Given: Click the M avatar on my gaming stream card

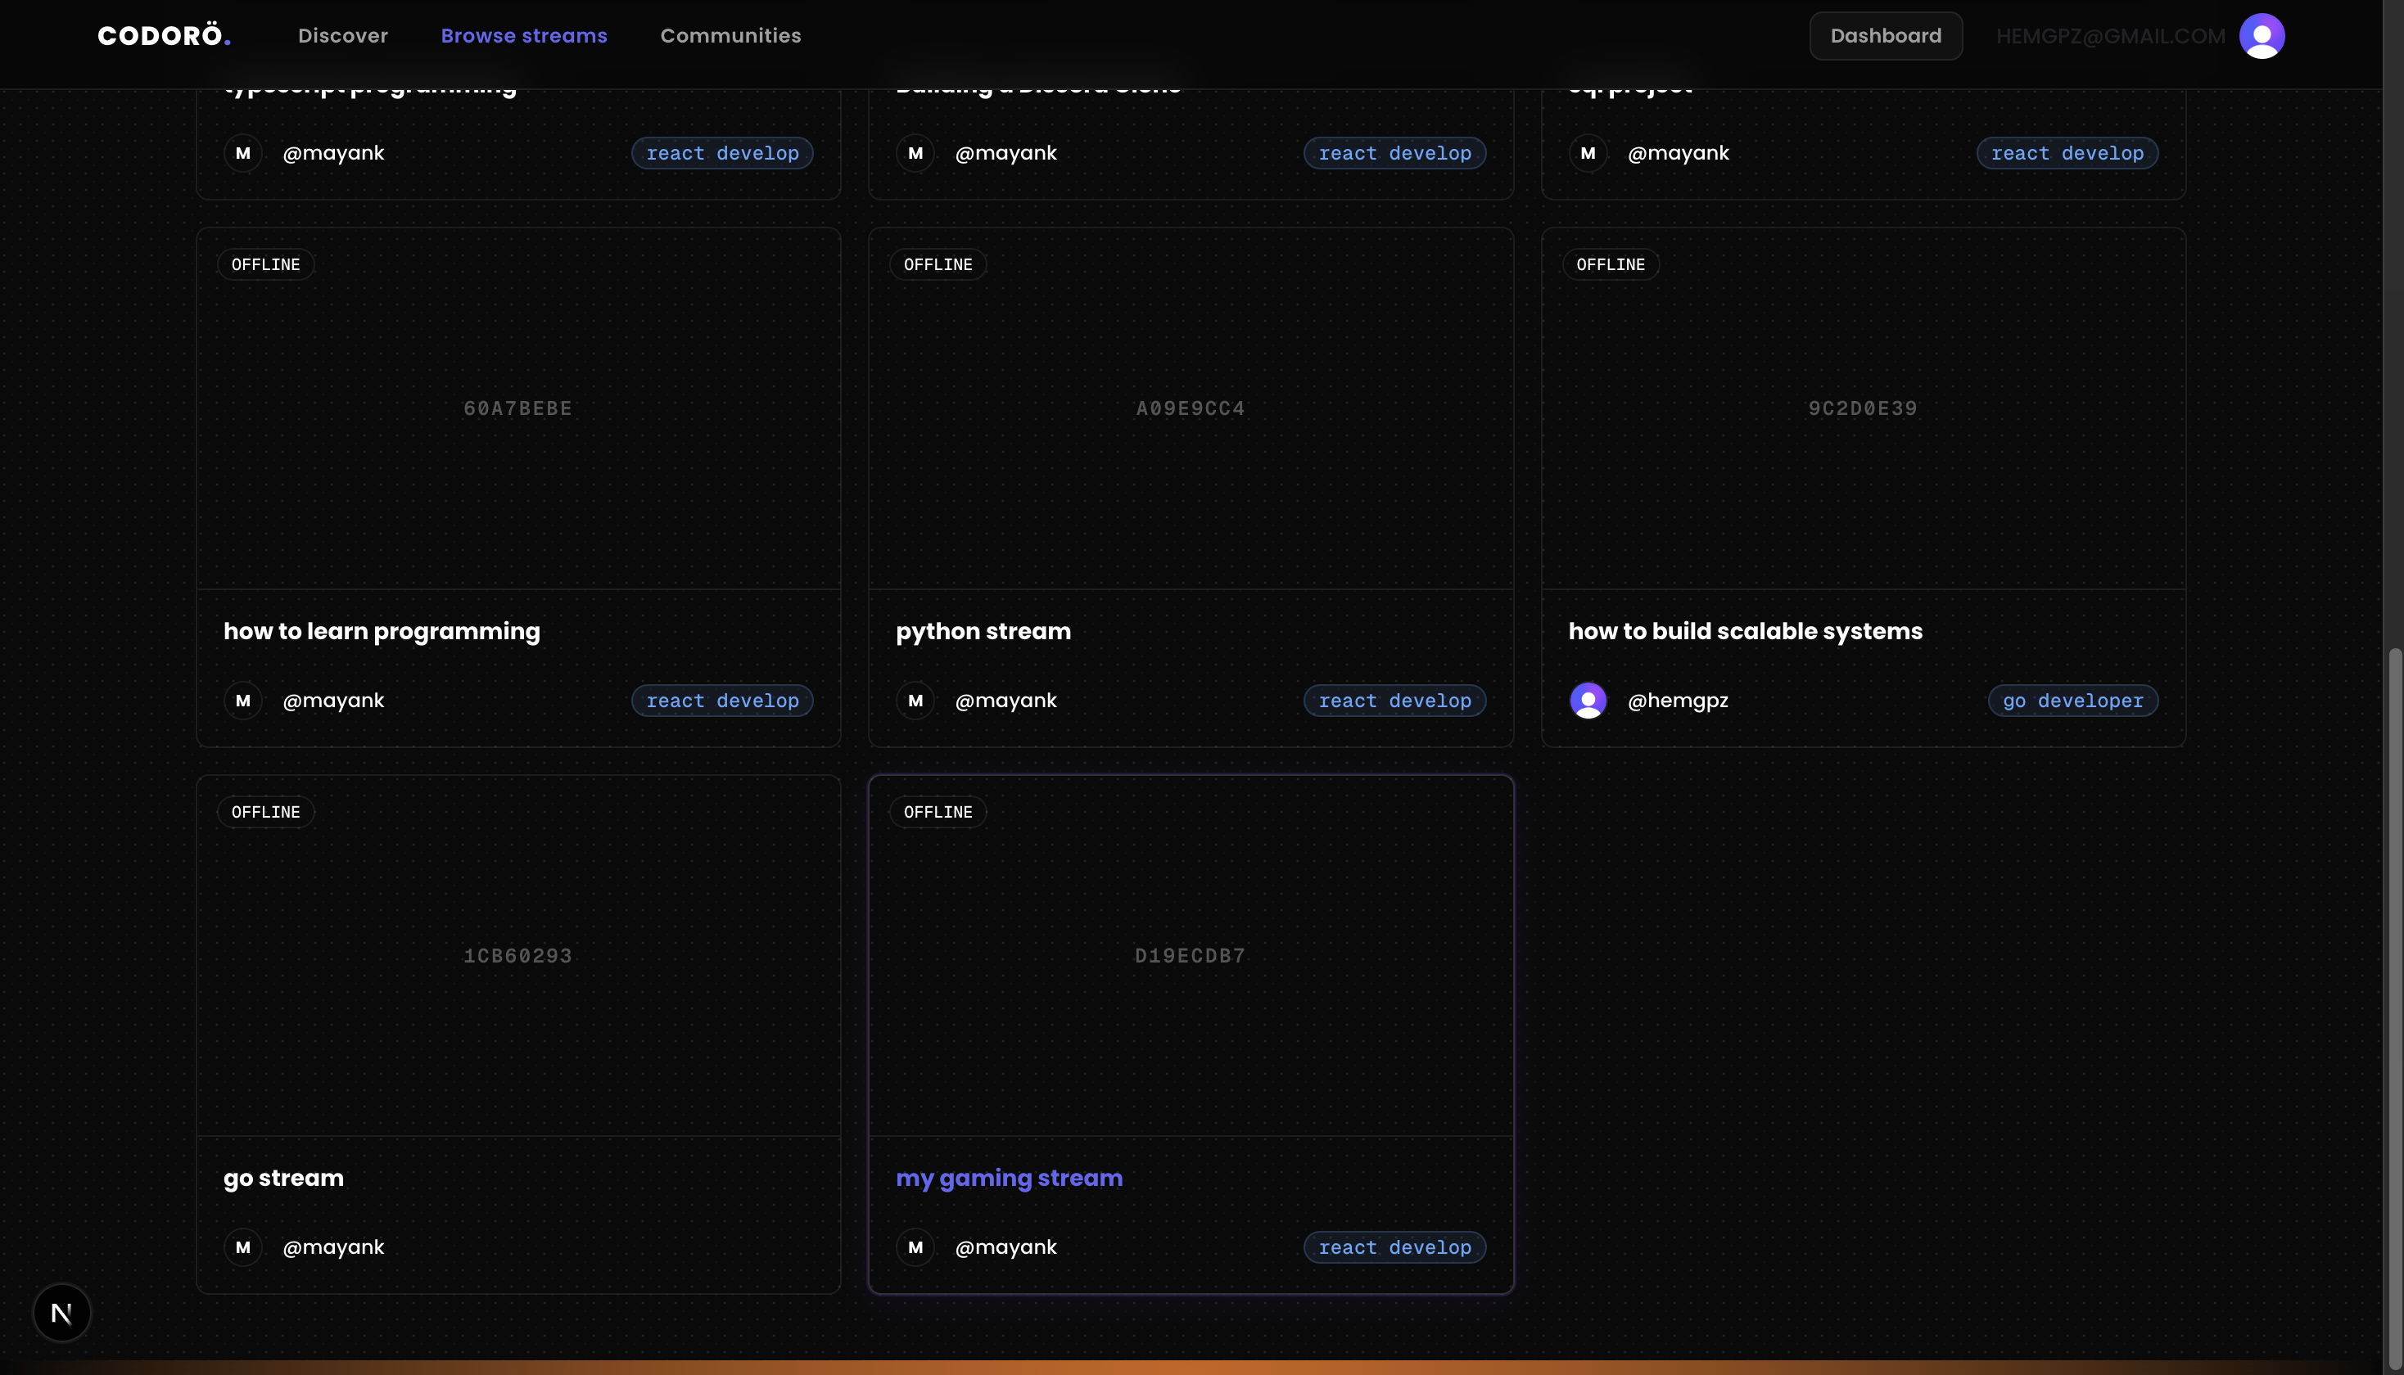Looking at the screenshot, I should coord(915,1247).
